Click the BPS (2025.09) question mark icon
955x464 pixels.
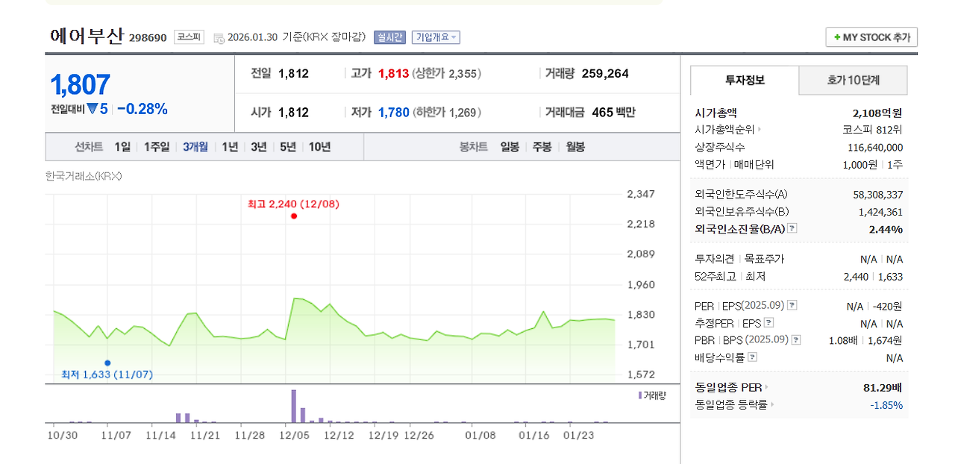[795, 339]
